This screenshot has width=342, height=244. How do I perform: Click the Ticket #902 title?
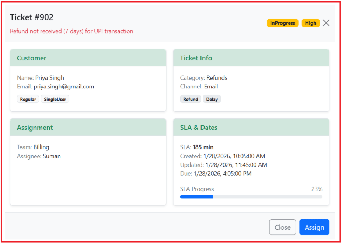point(32,17)
